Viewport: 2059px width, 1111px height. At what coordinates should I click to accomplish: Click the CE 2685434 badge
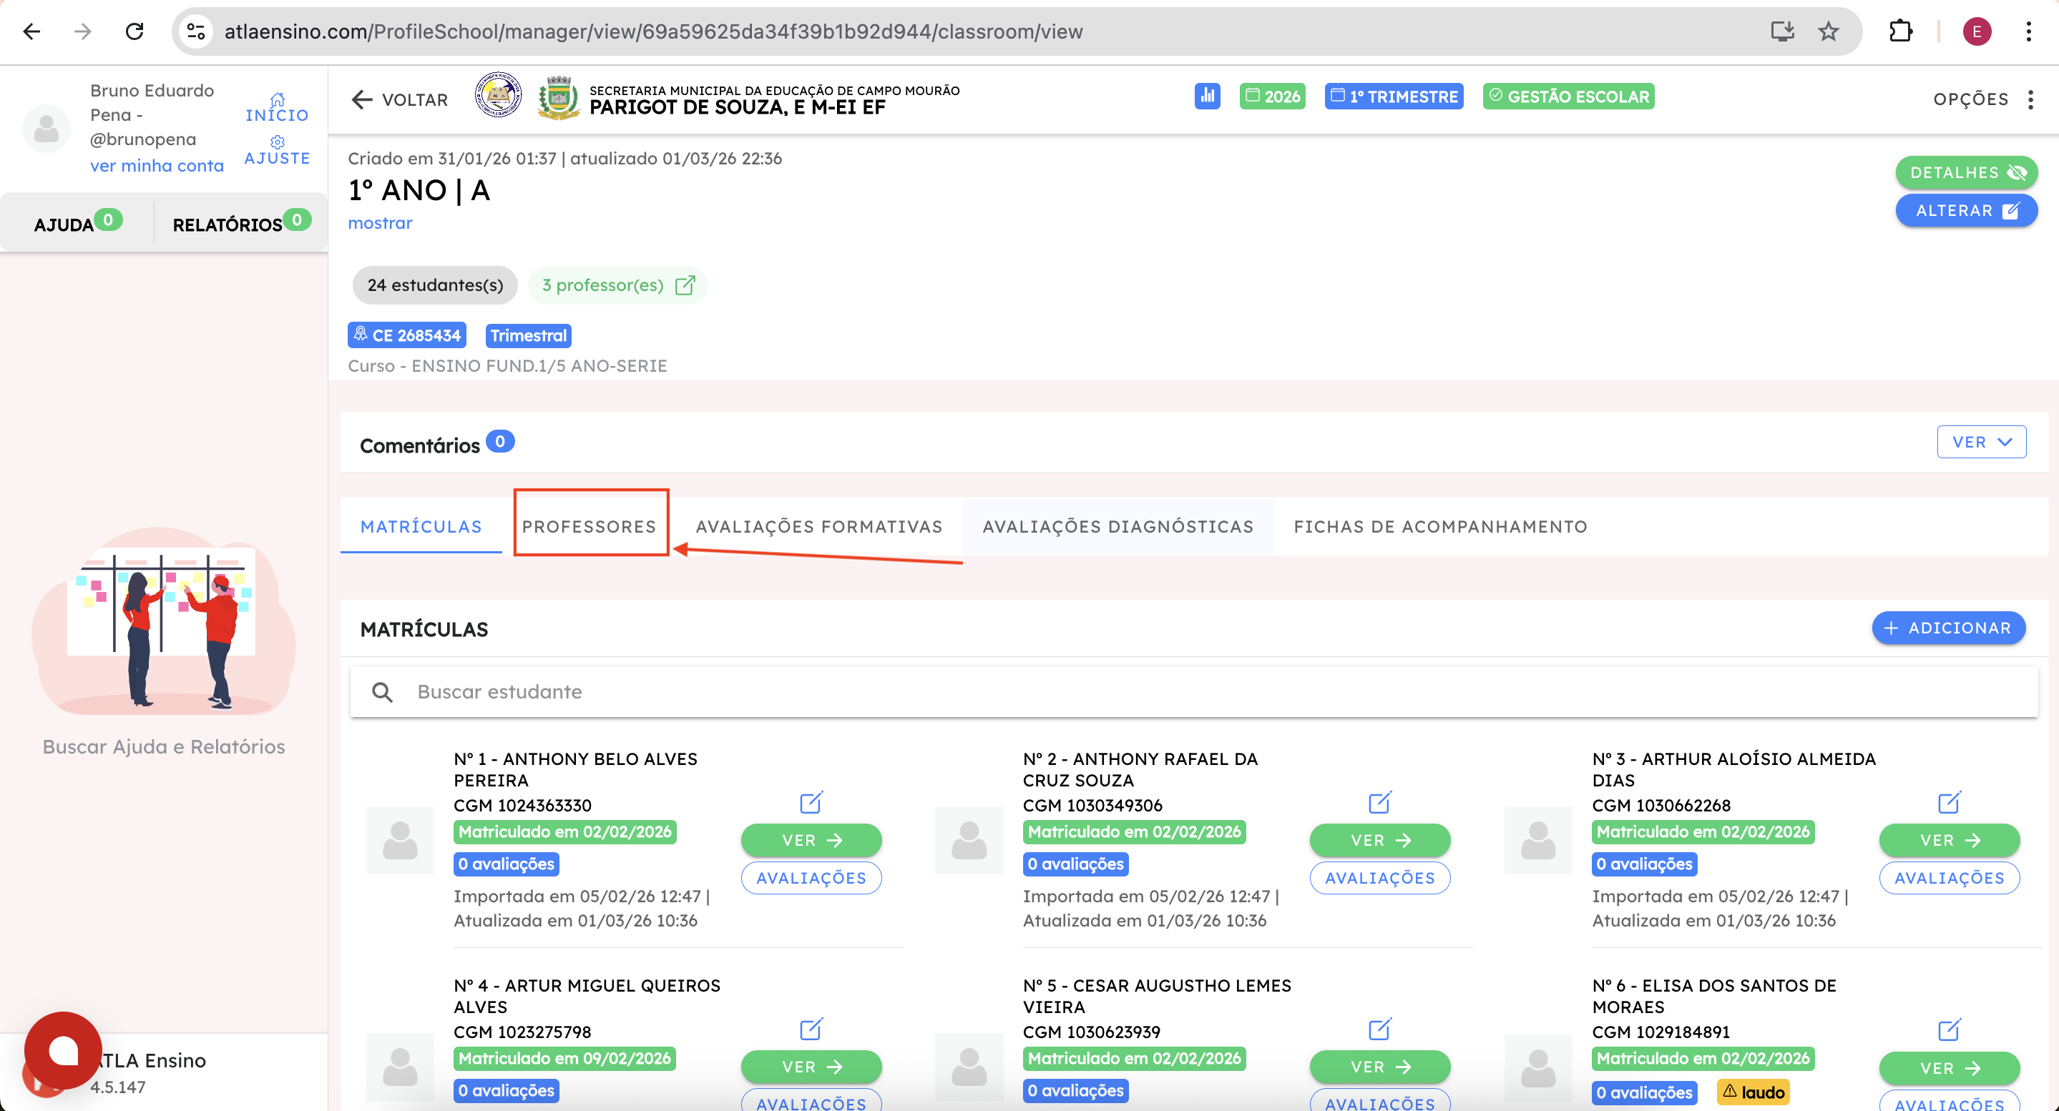(x=407, y=335)
